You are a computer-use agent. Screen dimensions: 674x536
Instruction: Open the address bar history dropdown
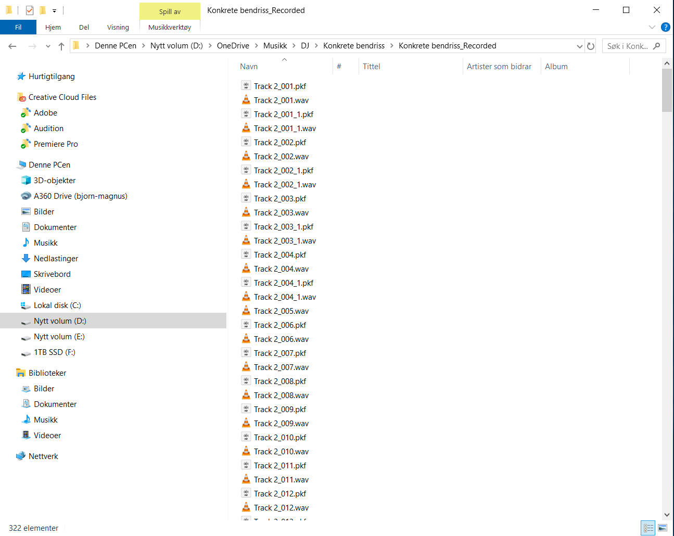[x=580, y=46]
